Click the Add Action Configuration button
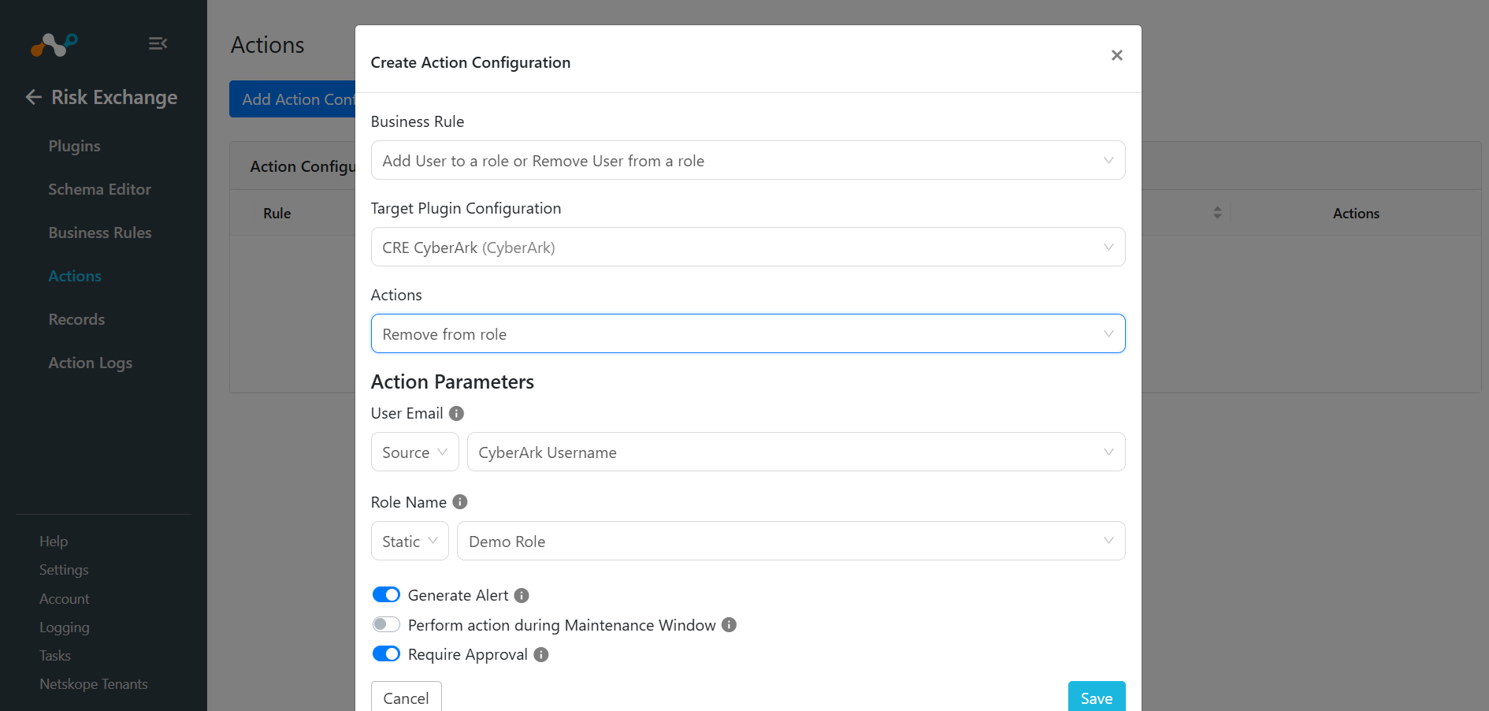 pyautogui.click(x=292, y=99)
